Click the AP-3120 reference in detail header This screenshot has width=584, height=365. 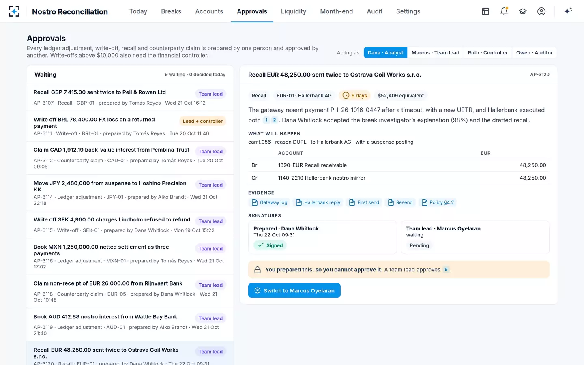(540, 75)
